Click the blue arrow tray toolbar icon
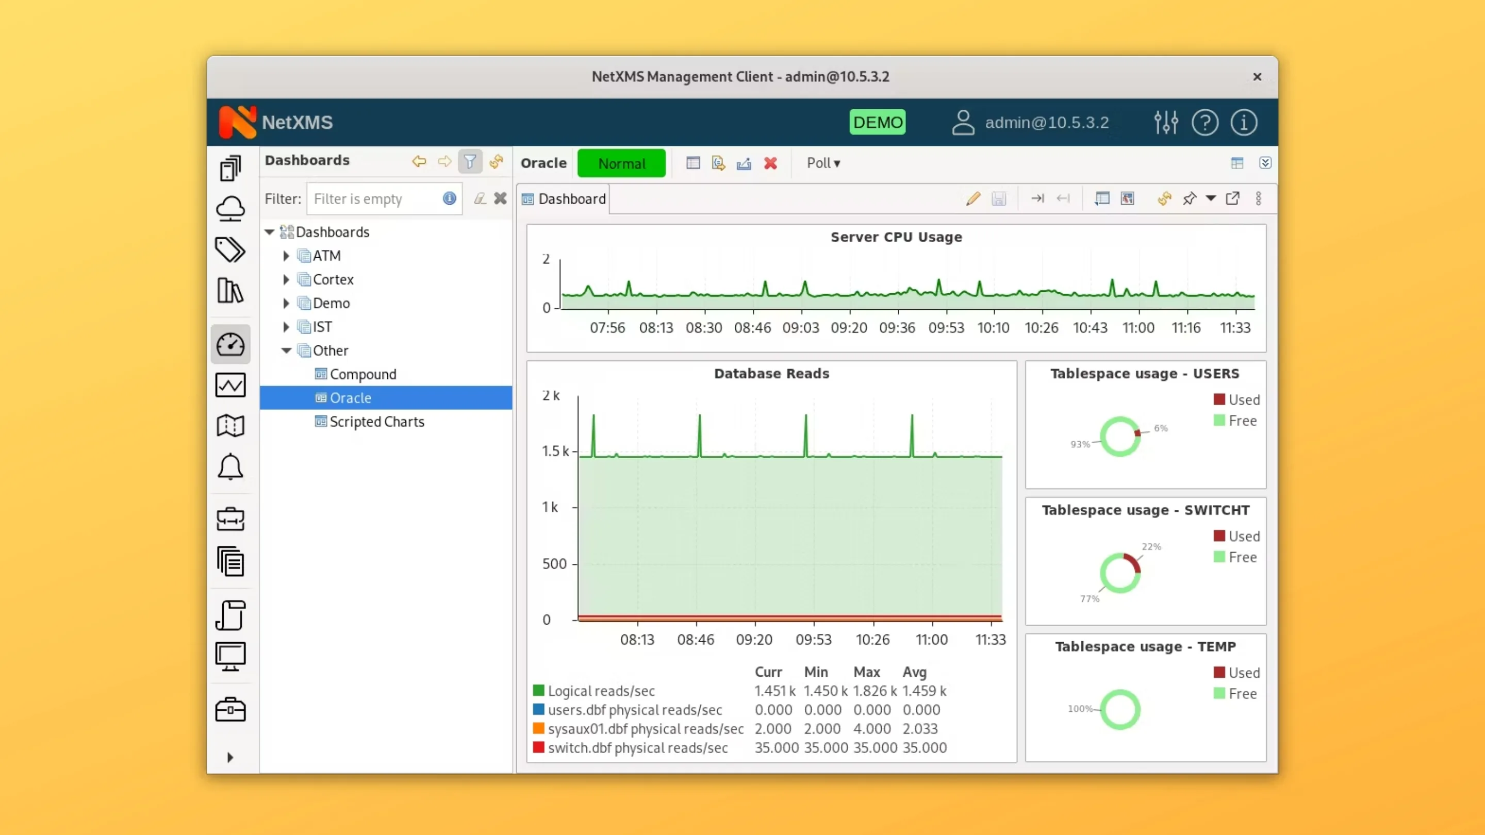The width and height of the screenshot is (1485, 835). [x=744, y=163]
